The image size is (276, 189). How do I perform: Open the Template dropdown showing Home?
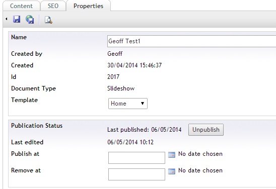128,104
